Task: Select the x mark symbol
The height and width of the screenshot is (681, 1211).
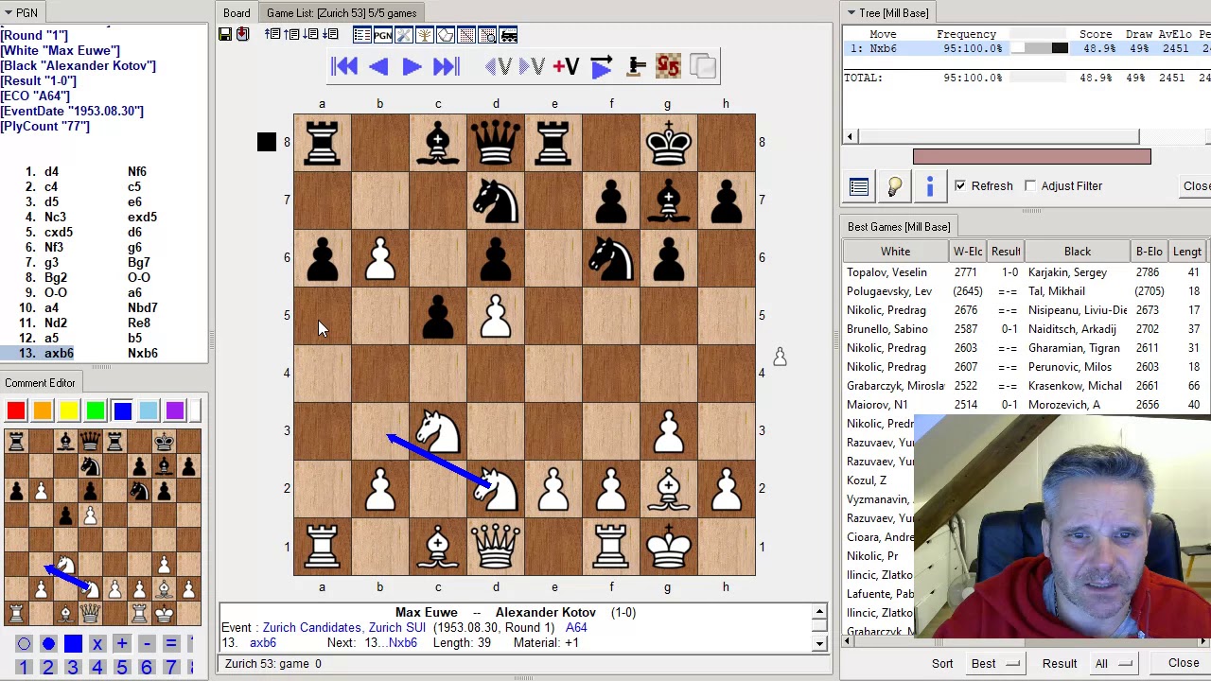Action: [97, 644]
